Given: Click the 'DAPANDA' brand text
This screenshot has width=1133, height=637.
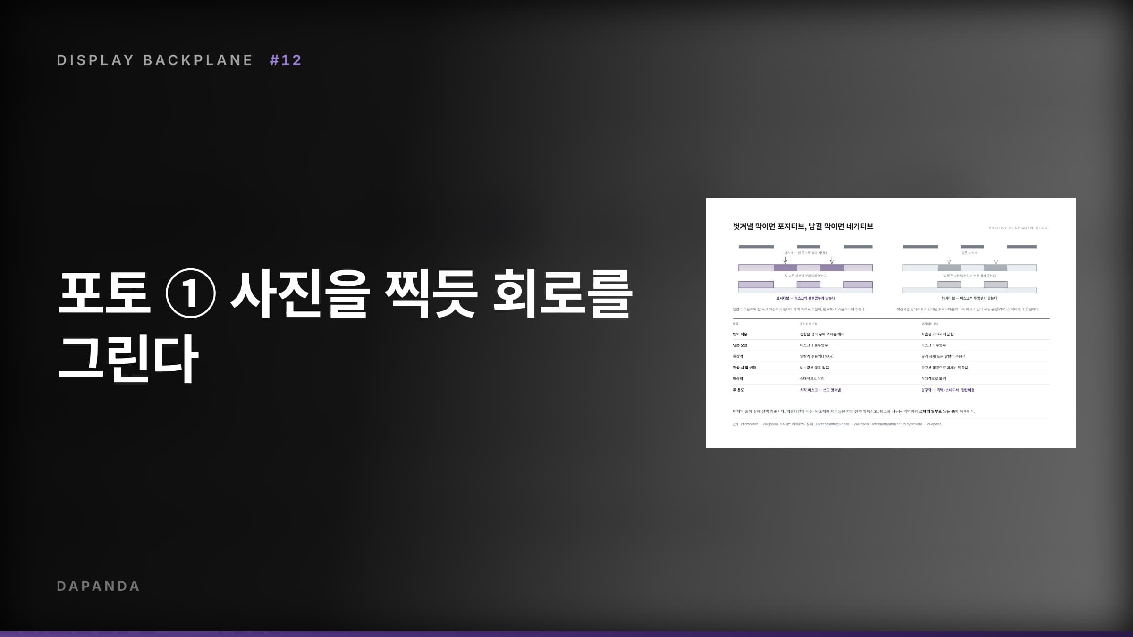Looking at the screenshot, I should pos(98,586).
